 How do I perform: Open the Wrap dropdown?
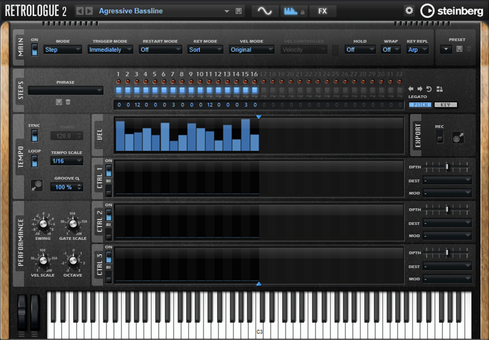[391, 49]
